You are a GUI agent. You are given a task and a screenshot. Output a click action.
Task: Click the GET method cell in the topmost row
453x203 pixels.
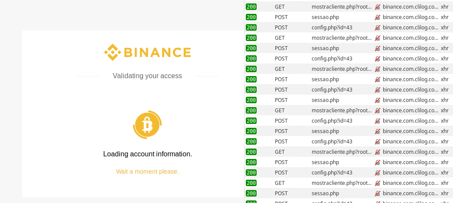[x=280, y=7]
